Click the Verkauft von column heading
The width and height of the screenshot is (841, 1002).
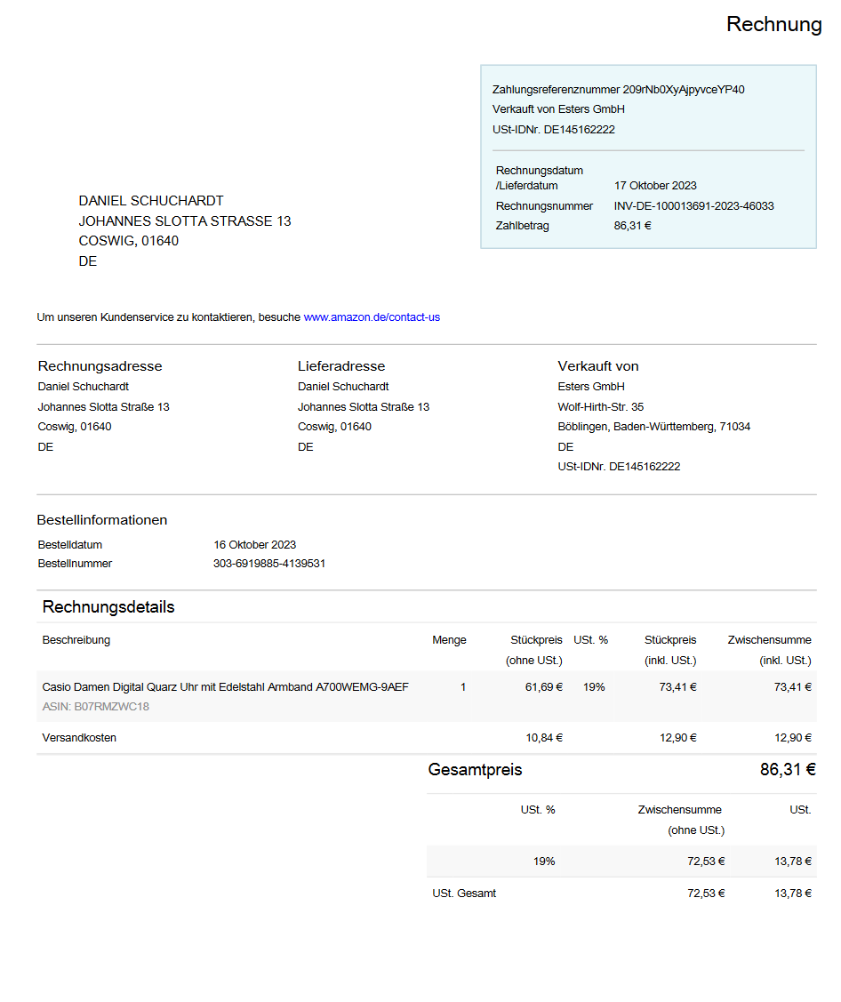(597, 366)
